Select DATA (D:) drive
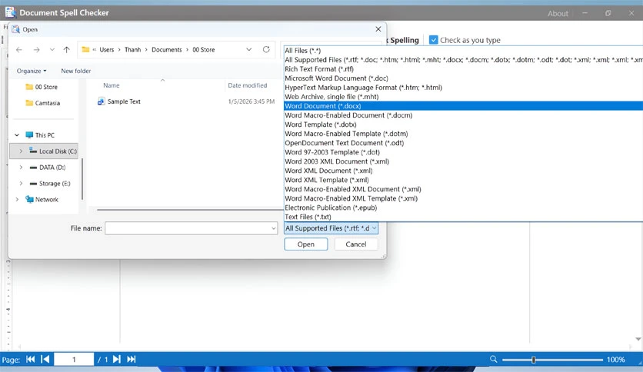This screenshot has height=372, width=643. click(x=48, y=167)
